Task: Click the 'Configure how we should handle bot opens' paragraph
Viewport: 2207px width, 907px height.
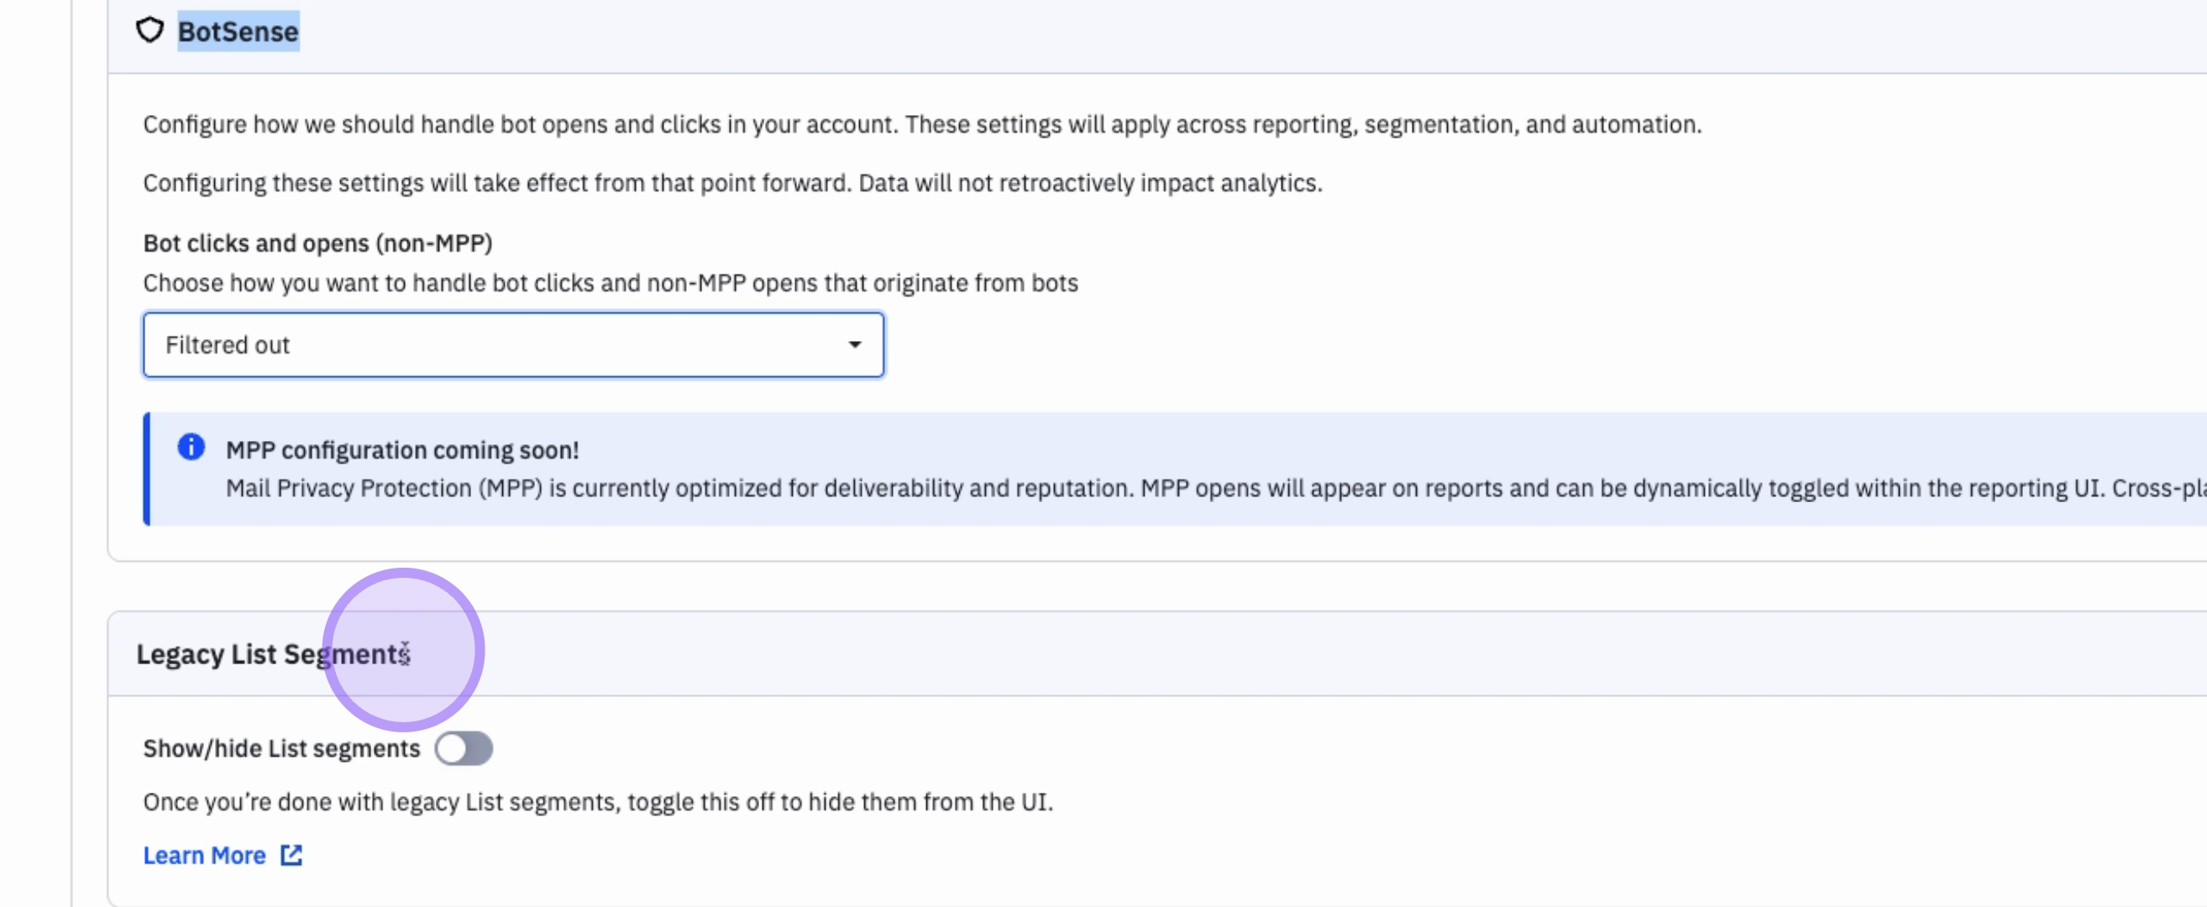Action: pyautogui.click(x=921, y=124)
